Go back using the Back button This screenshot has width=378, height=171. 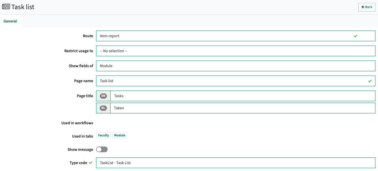367,7
